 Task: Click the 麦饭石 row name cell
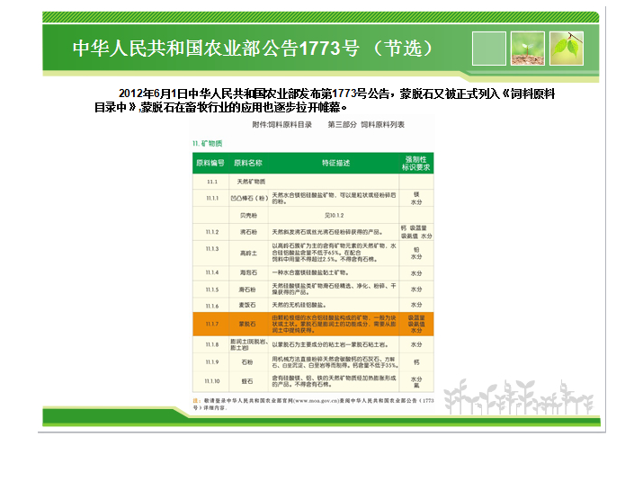[x=248, y=306]
